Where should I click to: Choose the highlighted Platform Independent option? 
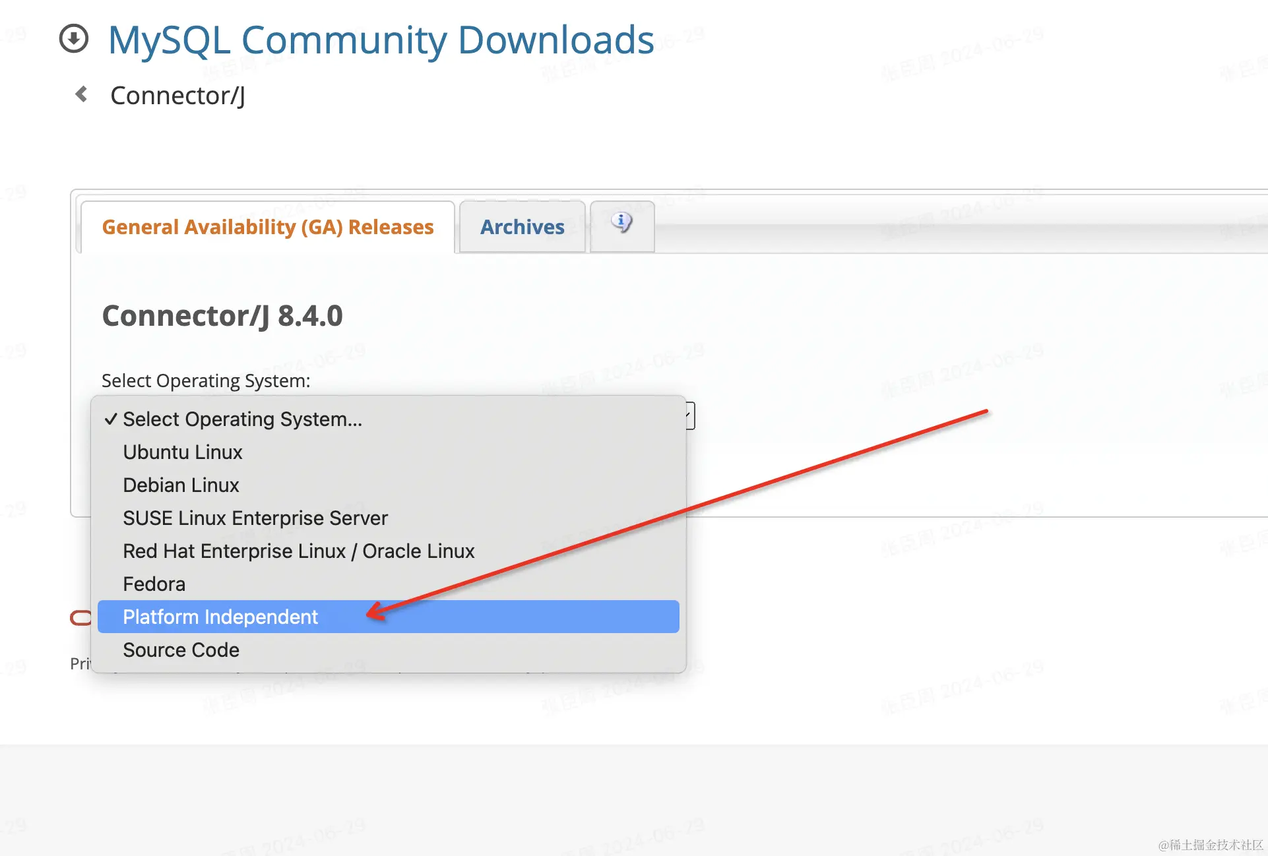tap(220, 617)
